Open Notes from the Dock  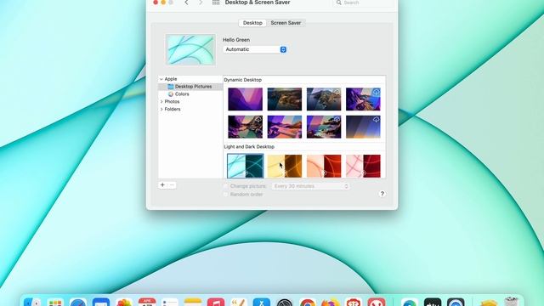[x=193, y=303]
